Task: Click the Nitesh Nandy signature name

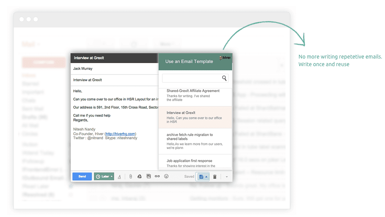Action: pyautogui.click(x=84, y=129)
